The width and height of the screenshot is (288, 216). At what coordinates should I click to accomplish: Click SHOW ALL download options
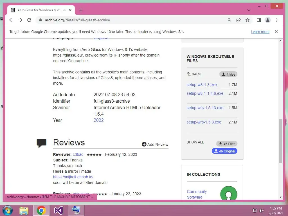point(195,142)
